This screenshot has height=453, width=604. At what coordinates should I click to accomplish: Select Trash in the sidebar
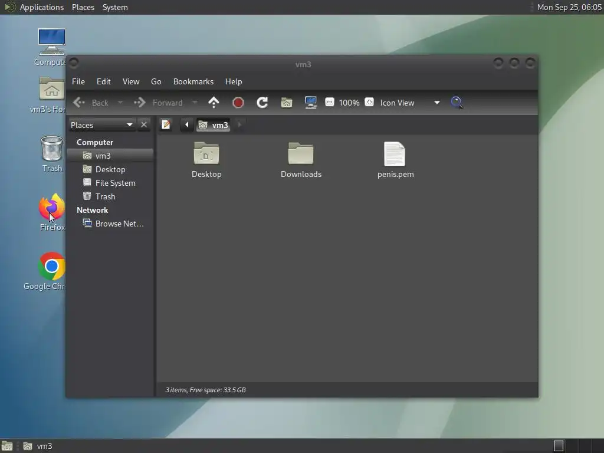(x=110, y=196)
